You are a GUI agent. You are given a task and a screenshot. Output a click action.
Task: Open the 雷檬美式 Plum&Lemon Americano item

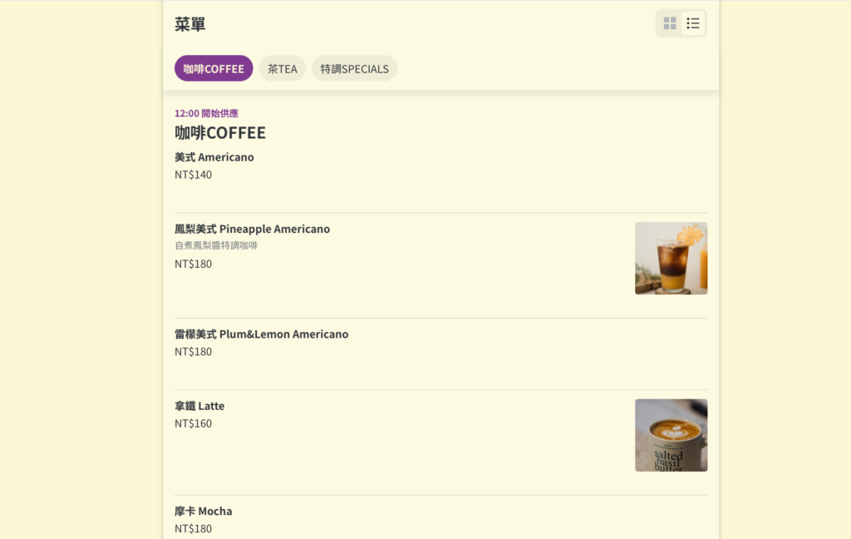click(440, 354)
